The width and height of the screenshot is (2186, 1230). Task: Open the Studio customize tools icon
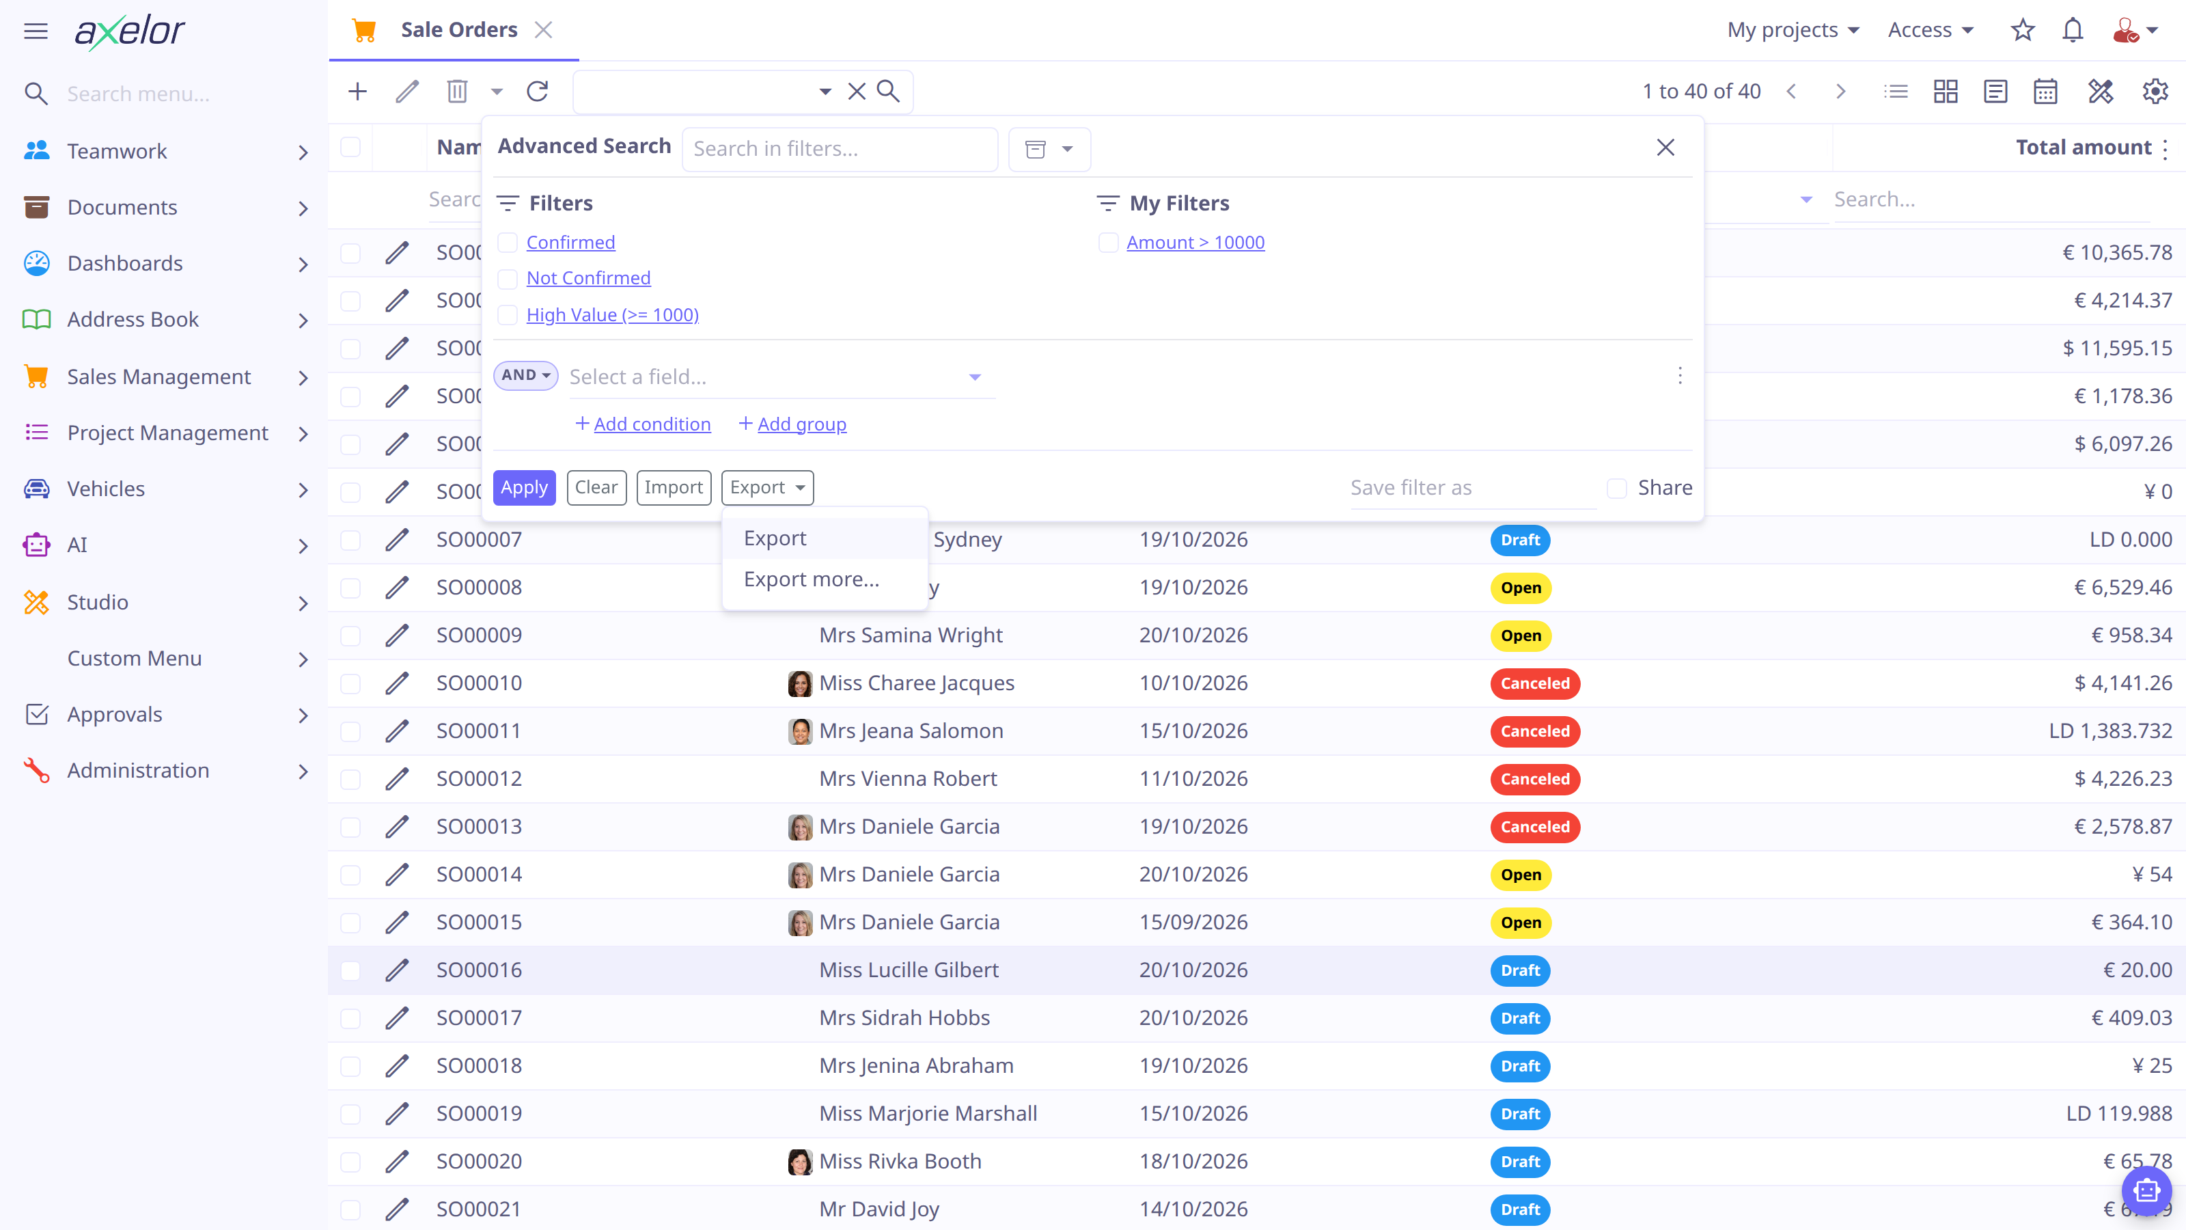2101,91
